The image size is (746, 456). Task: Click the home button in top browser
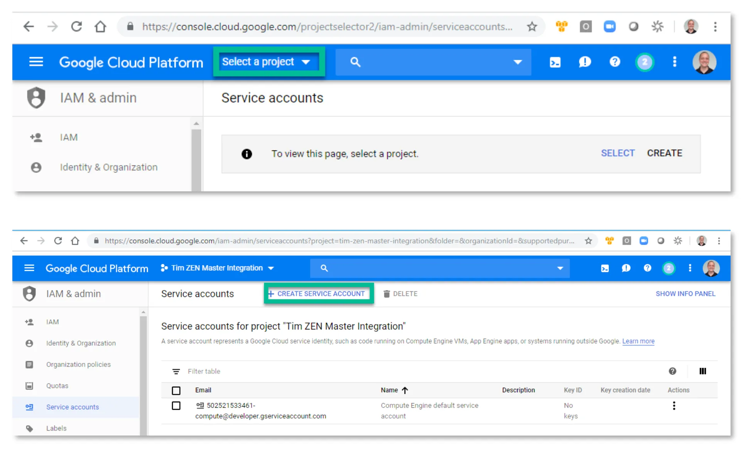(x=100, y=26)
